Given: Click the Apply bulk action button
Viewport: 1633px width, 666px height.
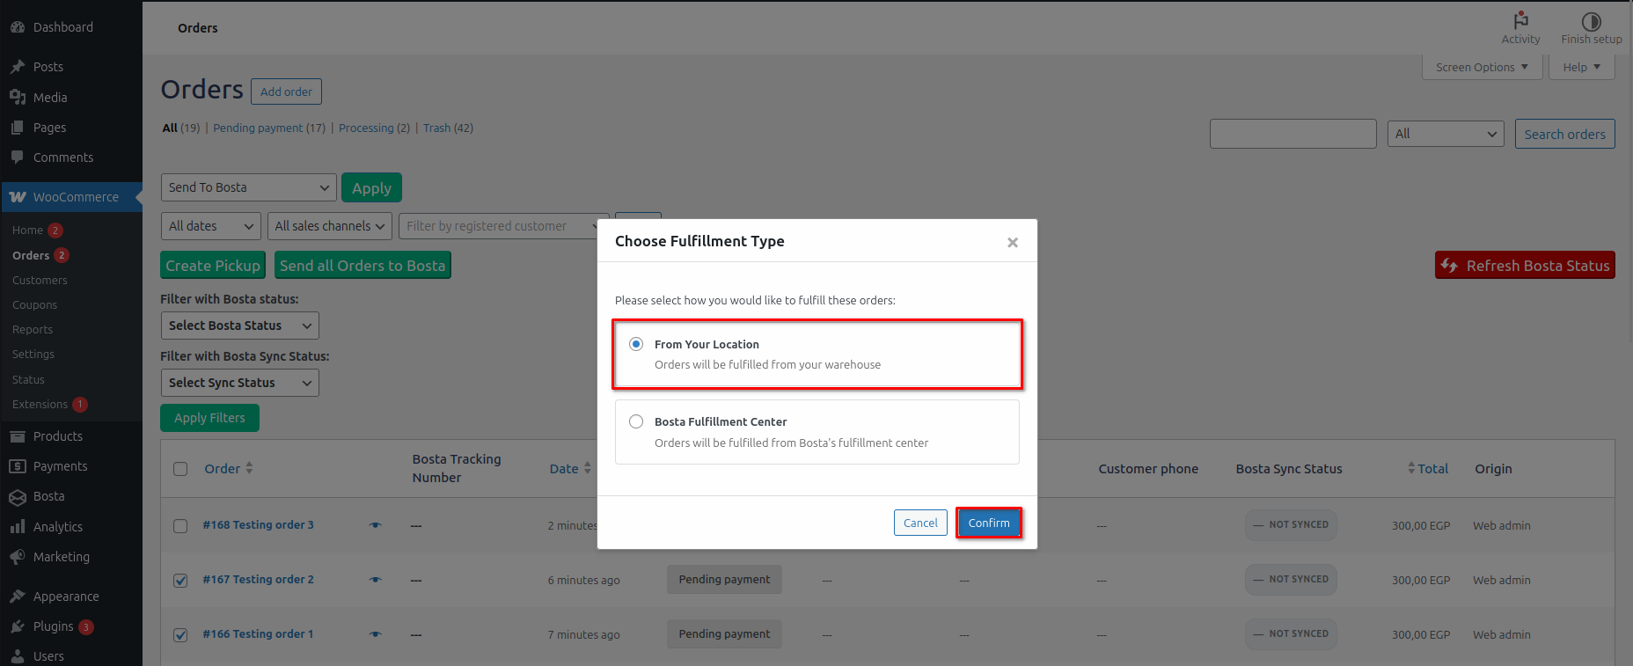Looking at the screenshot, I should (371, 188).
